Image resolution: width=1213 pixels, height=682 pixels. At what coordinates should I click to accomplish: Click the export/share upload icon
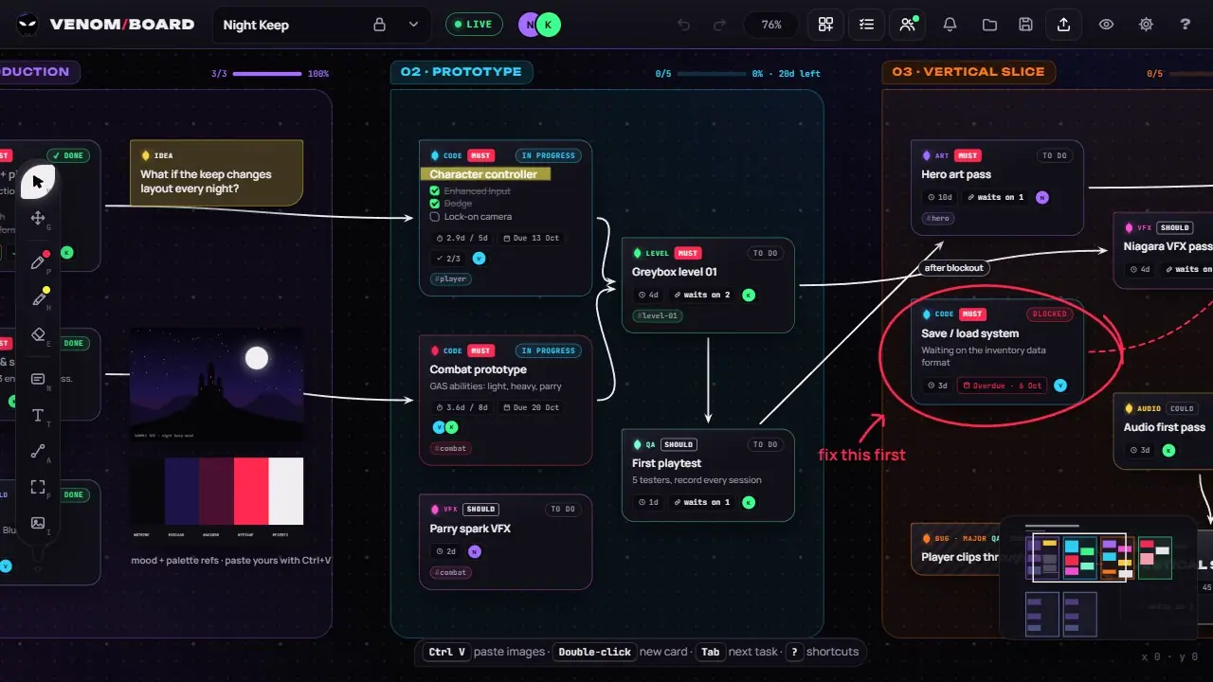point(1064,25)
